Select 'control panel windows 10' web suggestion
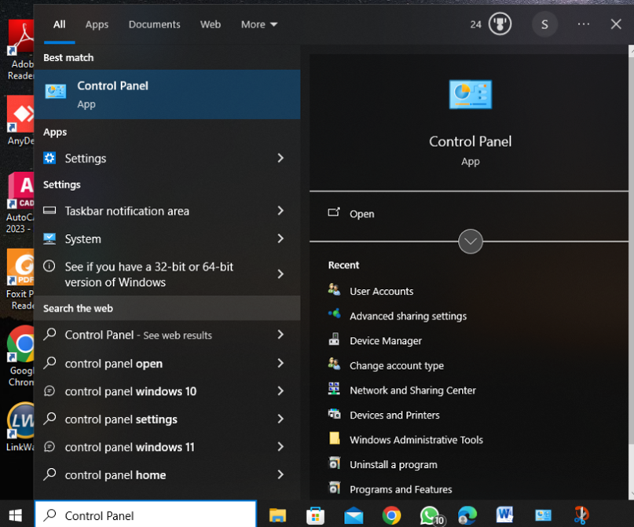This screenshot has height=527, width=634. pyautogui.click(x=130, y=391)
